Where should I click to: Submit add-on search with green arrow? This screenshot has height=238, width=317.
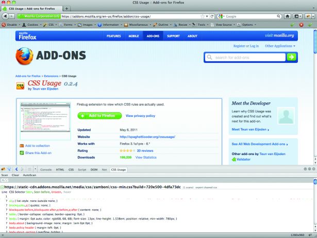[291, 57]
